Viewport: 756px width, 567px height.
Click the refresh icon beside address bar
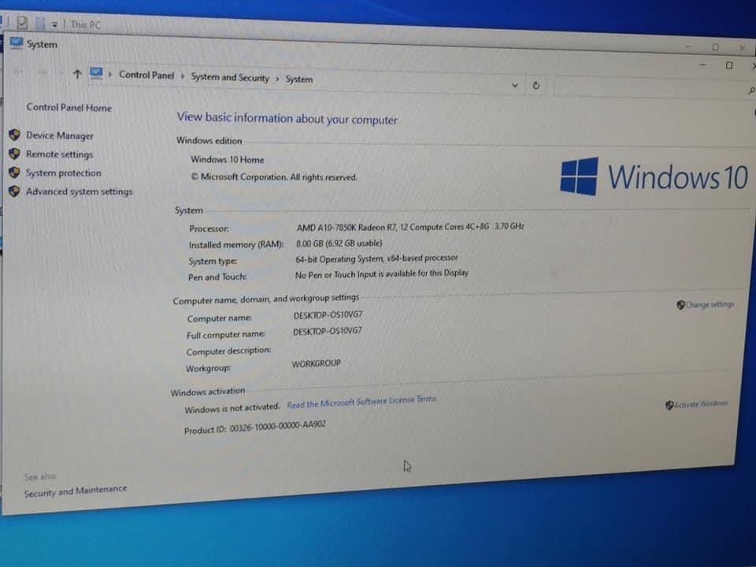[x=536, y=86]
